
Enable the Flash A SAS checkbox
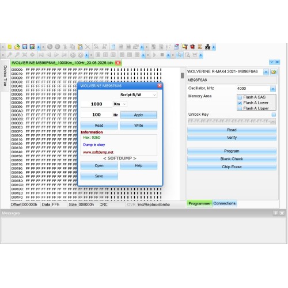[240, 97]
